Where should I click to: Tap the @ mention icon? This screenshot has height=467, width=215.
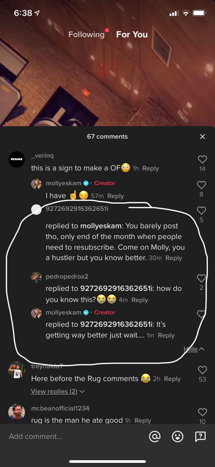tap(155, 436)
